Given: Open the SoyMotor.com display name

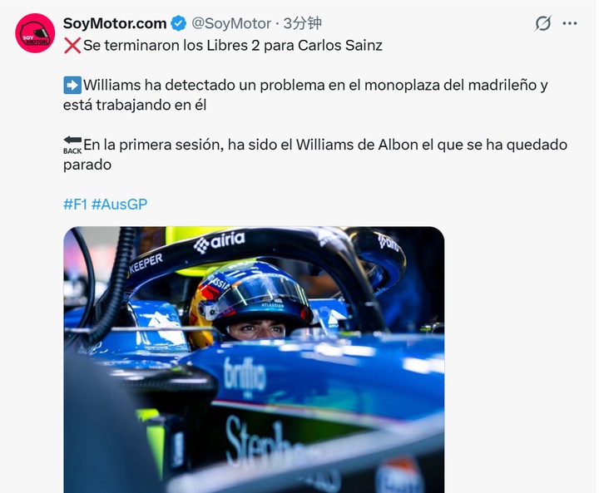Looking at the screenshot, I should coord(115,23).
